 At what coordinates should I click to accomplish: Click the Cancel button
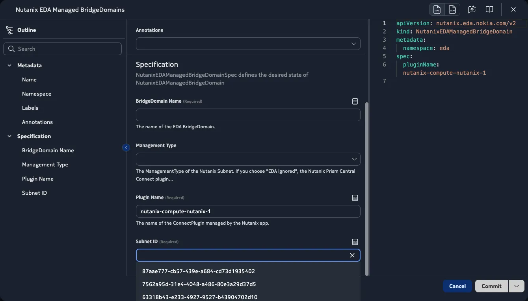(457, 286)
